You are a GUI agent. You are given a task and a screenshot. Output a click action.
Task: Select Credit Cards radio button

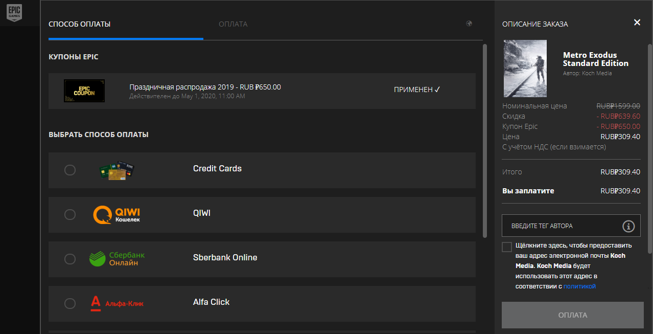tap(70, 170)
